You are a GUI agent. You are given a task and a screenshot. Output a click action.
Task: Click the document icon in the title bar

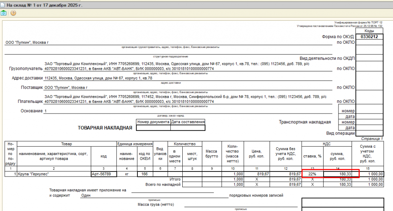[2, 5]
